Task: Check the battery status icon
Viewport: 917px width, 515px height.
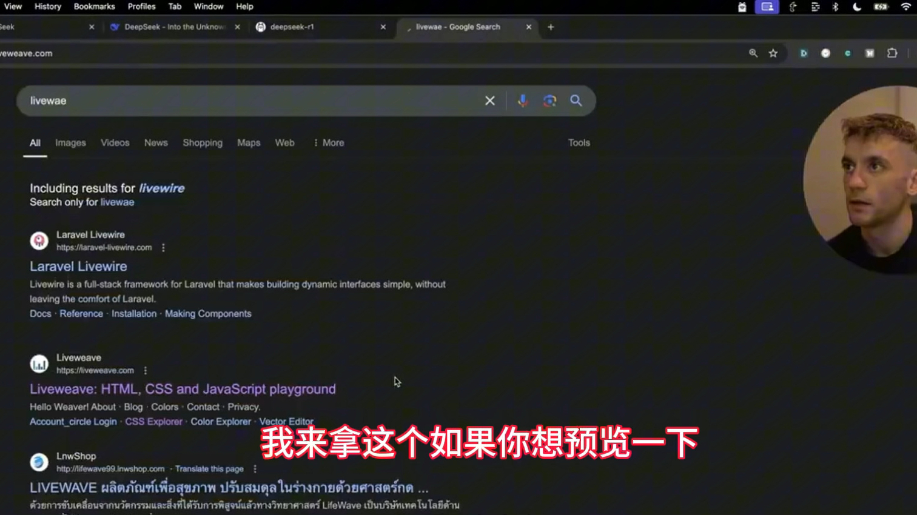Action: (881, 7)
